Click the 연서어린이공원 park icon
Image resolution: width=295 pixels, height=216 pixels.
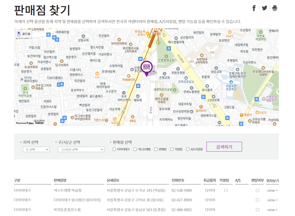(x=25, y=89)
